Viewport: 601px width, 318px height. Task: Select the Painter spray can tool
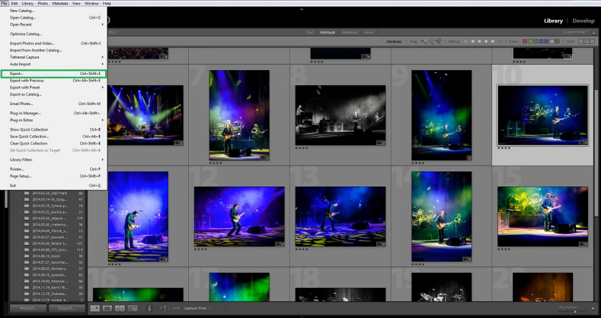coord(150,309)
